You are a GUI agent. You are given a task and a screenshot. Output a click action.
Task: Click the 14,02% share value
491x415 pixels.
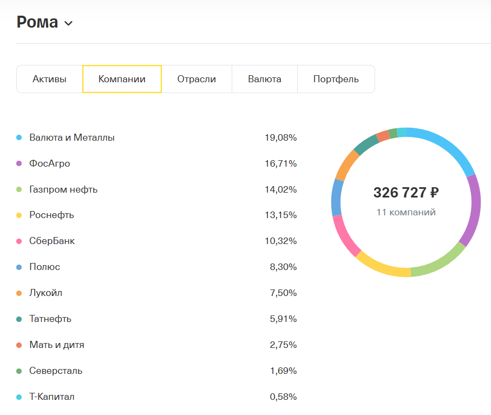[x=280, y=189]
